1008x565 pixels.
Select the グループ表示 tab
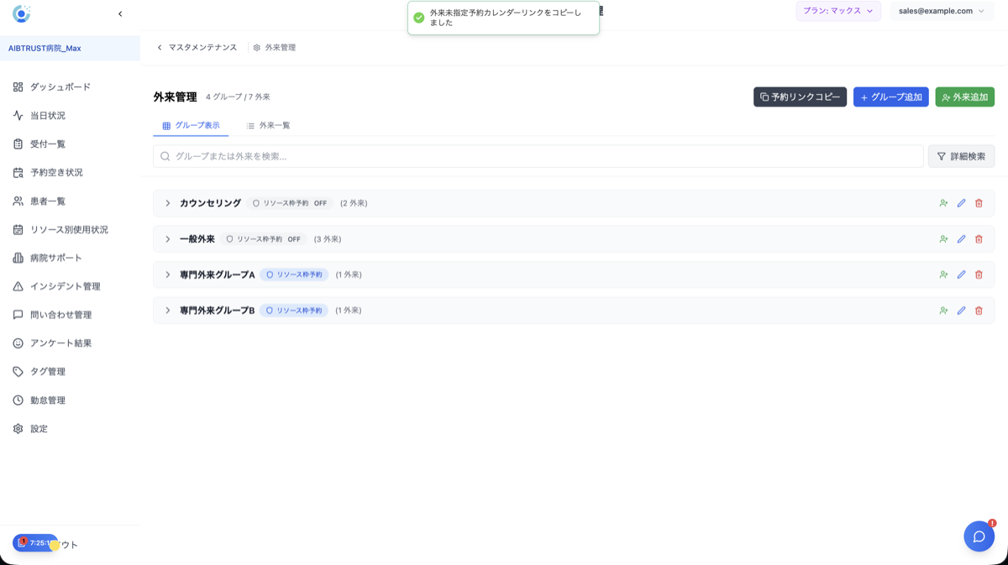tap(190, 124)
